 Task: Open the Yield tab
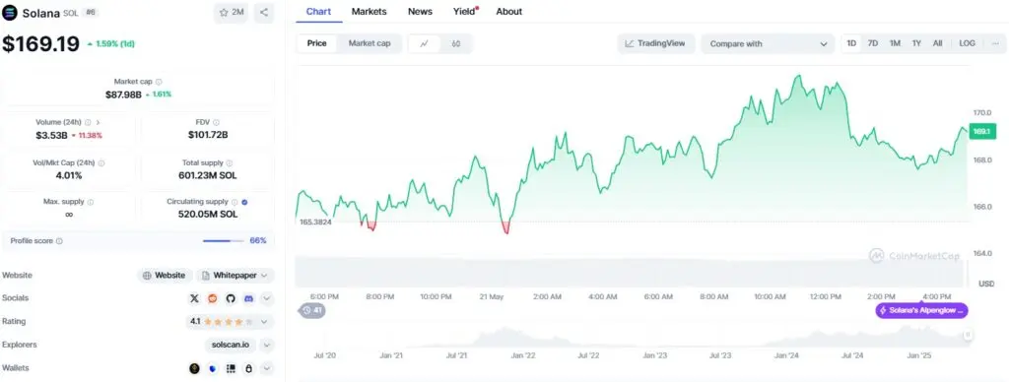click(x=465, y=12)
